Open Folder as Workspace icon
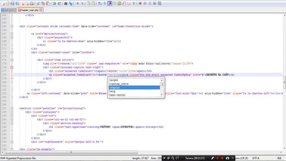The image size is (286, 161). 129,4
